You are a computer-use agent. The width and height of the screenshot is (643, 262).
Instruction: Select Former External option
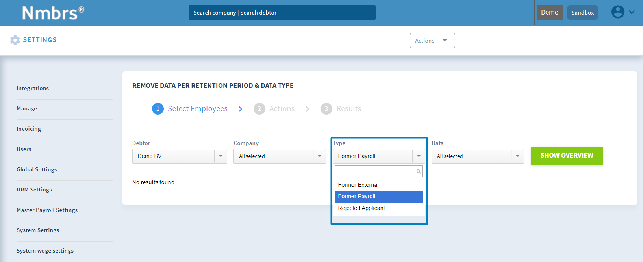tap(379, 185)
